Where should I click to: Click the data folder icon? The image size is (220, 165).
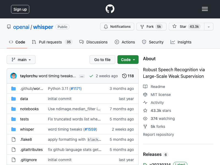(x=13, y=99)
